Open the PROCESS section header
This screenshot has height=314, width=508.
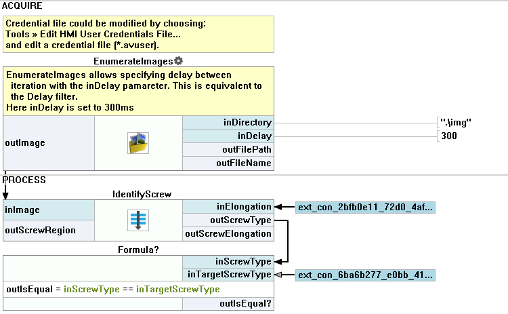(x=25, y=180)
